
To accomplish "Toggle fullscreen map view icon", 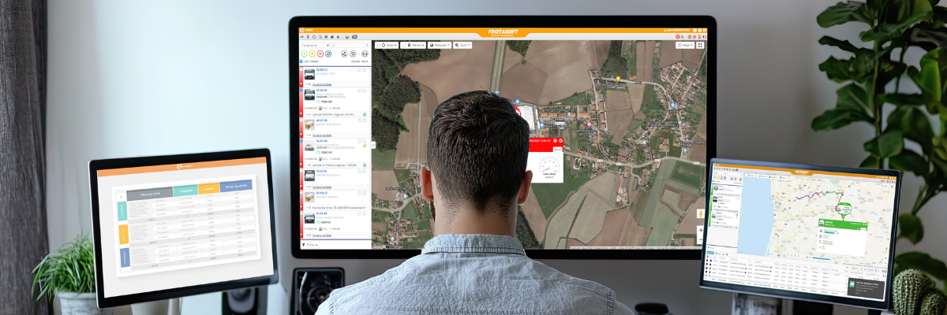I will tap(699, 45).
